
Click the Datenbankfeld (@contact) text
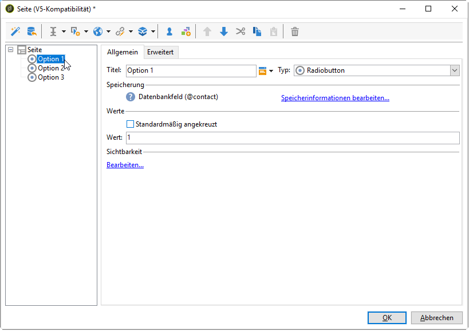coord(178,97)
